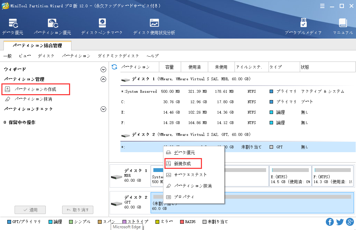Open the Twitter share icon

pyautogui.click(x=340, y=222)
